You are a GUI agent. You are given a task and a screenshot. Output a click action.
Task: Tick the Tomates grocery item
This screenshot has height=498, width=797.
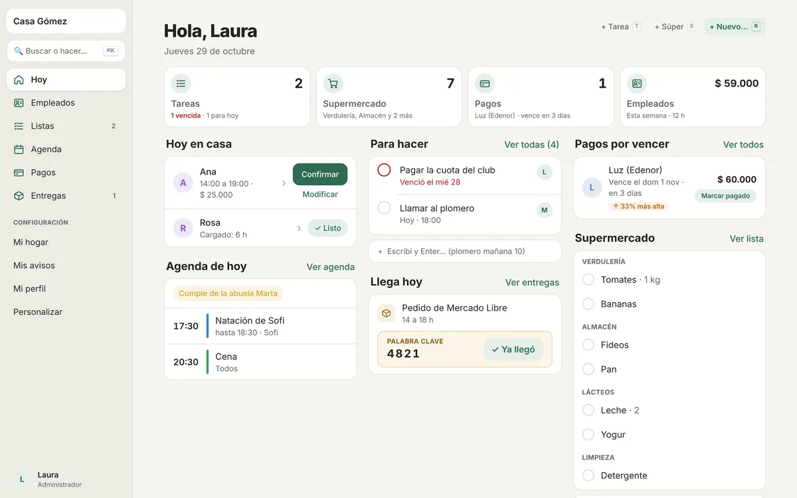click(x=588, y=280)
